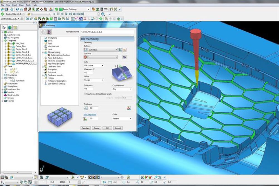Screen dimensions: 279x186
Task: Open the simulation toolpath Centre_Ribs dropdown
Action: tap(24, 14)
